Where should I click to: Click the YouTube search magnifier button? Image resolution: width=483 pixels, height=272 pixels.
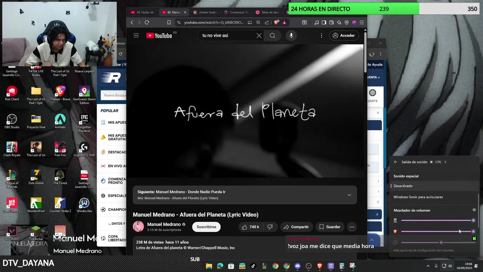[272, 36]
